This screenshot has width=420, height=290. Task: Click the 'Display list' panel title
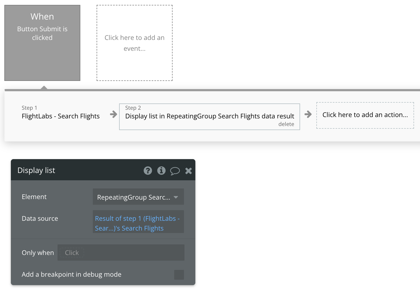point(36,170)
